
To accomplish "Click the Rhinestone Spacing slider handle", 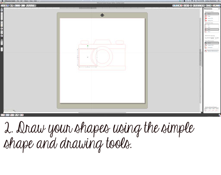I will coord(206,38).
